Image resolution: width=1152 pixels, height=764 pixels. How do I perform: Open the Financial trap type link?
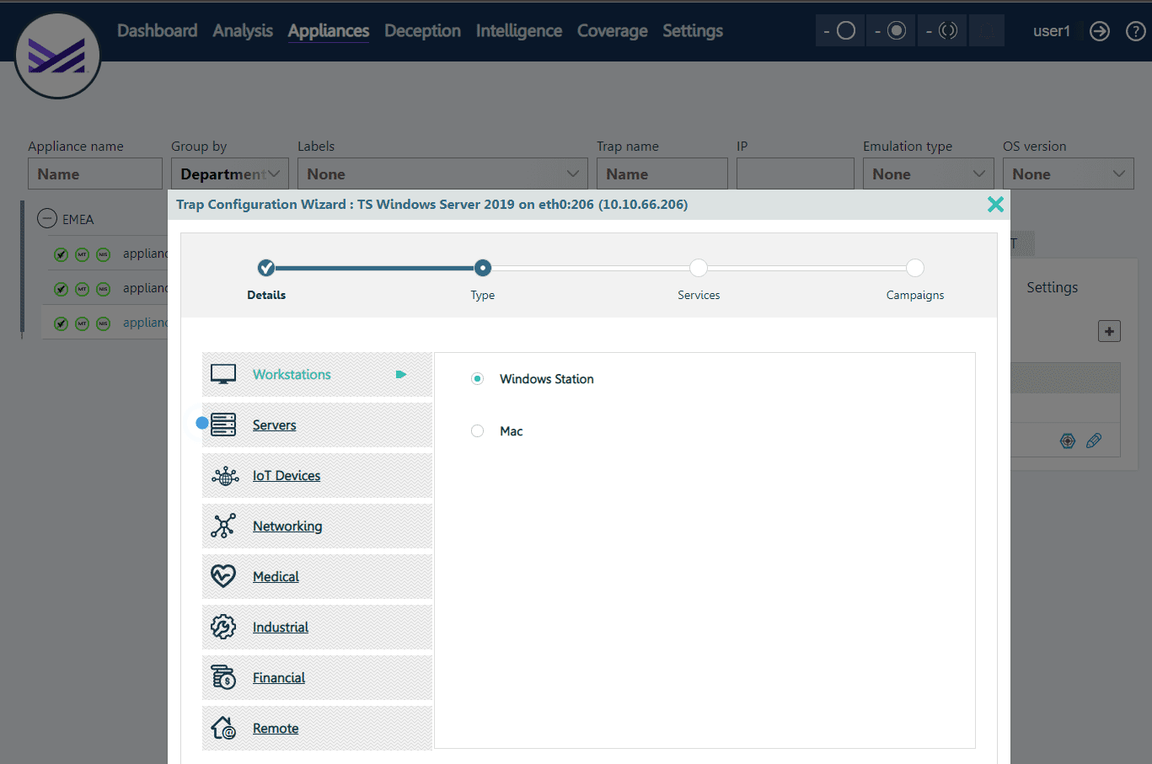279,677
